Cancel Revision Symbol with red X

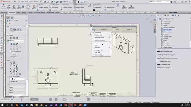(10, 23)
